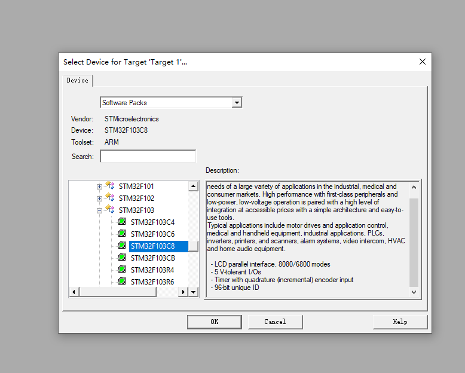This screenshot has height=373, width=465.
Task: Click device tree scroll right arrow
Action: 183,292
